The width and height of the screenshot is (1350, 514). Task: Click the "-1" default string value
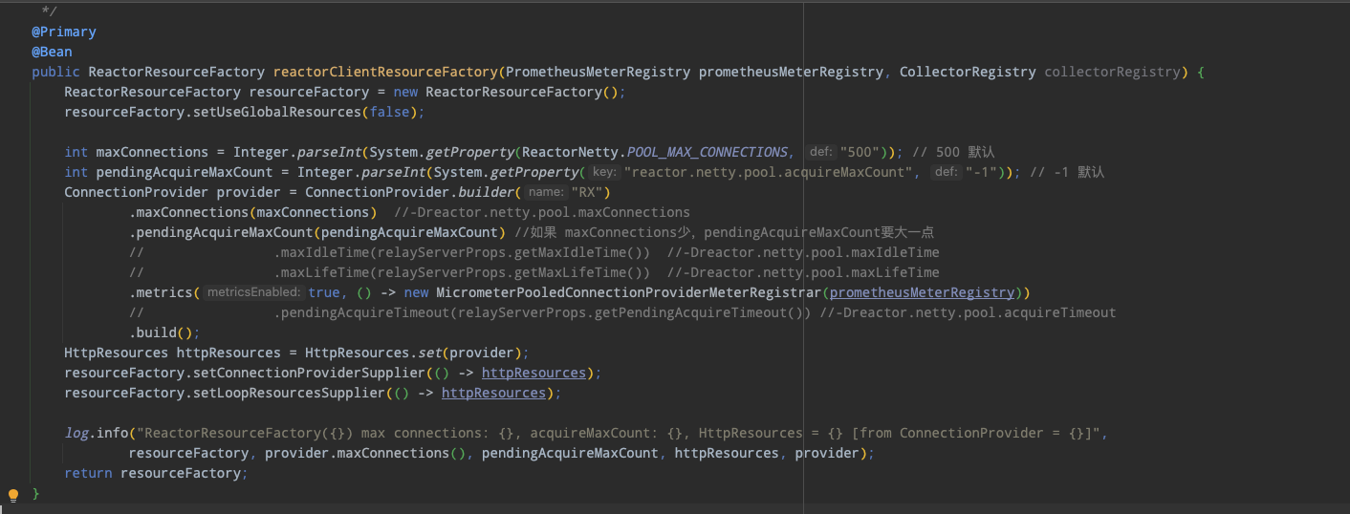click(984, 172)
